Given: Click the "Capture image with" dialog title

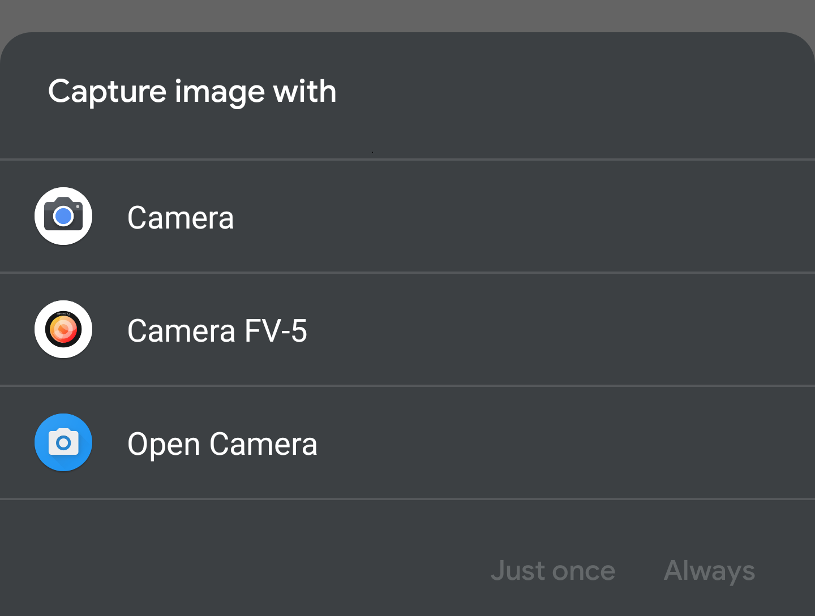Looking at the screenshot, I should point(192,92).
